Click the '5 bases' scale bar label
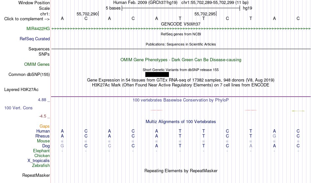This screenshot has width=311, height=183. pyautogui.click(x=113, y=8)
